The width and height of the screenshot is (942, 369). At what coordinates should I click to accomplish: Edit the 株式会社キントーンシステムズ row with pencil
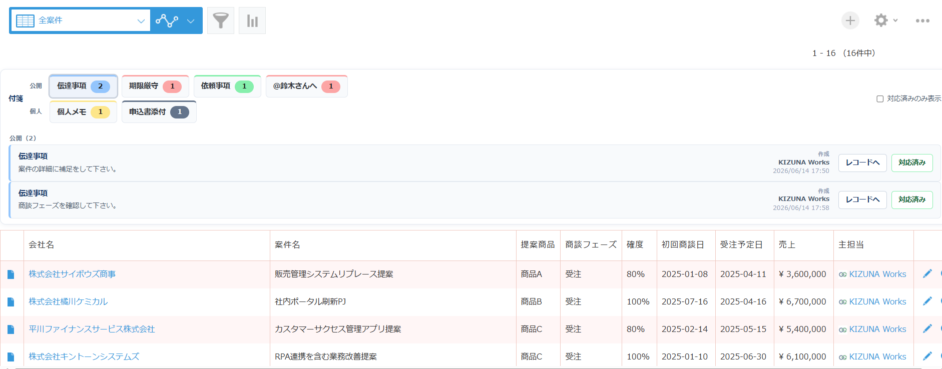[x=927, y=356]
